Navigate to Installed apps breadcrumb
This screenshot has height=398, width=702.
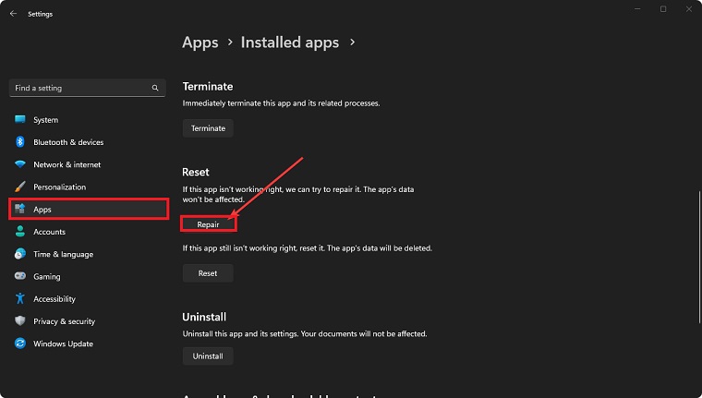[289, 42]
